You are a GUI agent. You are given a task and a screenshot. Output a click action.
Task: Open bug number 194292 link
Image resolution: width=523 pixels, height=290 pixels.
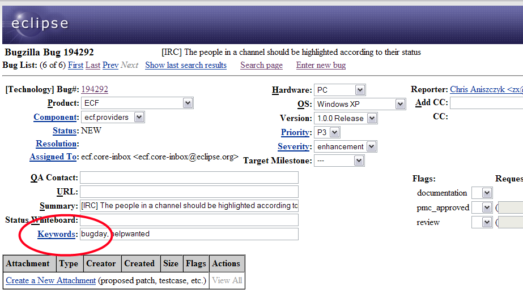tap(95, 89)
